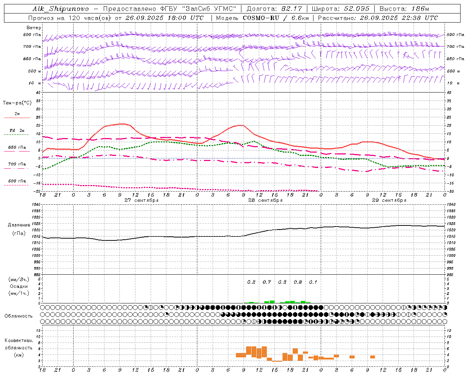Click the dash-dot line sample under 700 гПа
Image resolution: width=466 pixels, height=373 pixels.
(16, 168)
